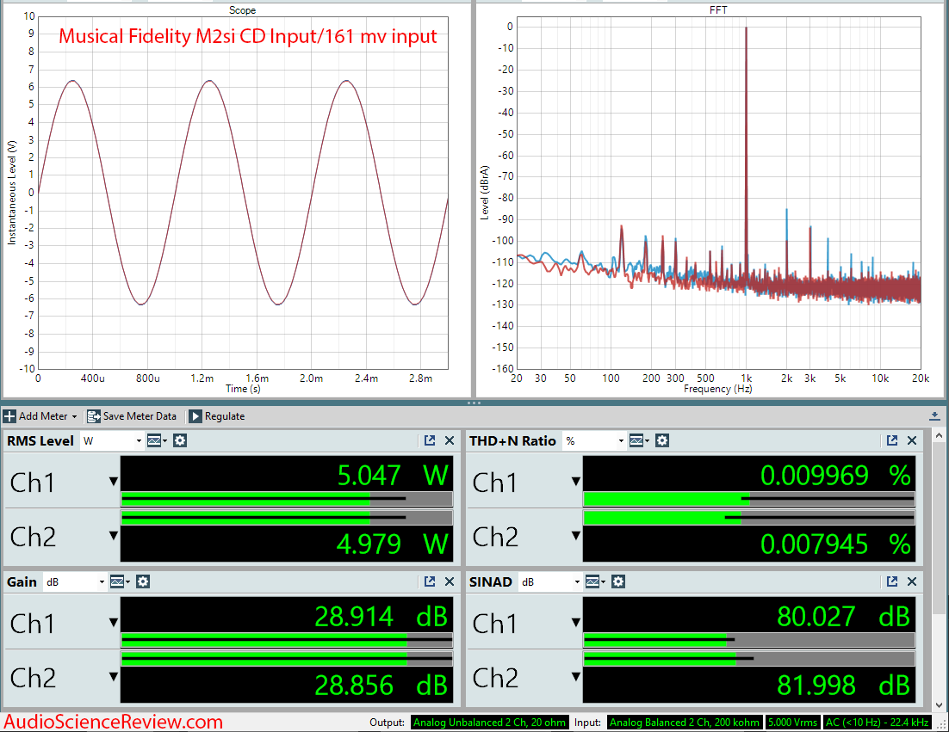949x732 pixels.
Task: Close the Gain meter panel
Action: click(x=450, y=581)
